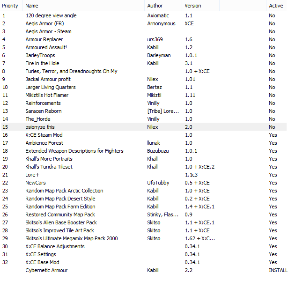288x281 pixels.
Task: Click author 'llunak' cell
Action: [x=154, y=143]
